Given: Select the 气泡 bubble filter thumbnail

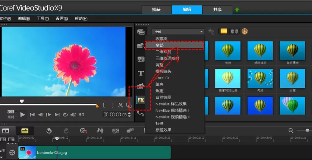Looking at the screenshot, I should [x=260, y=78].
